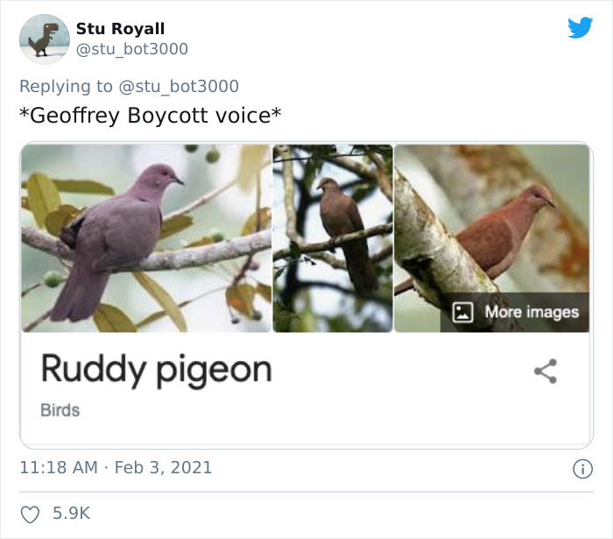Open the Stu Royall display name

click(x=120, y=29)
